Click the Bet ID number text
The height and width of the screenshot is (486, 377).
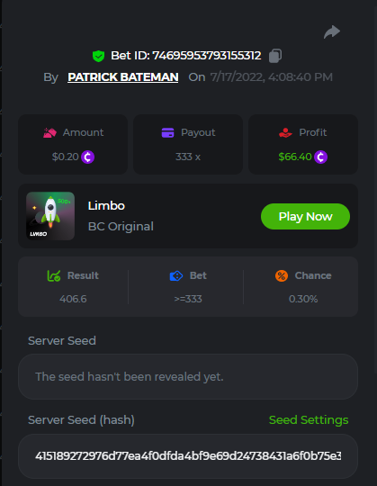207,56
